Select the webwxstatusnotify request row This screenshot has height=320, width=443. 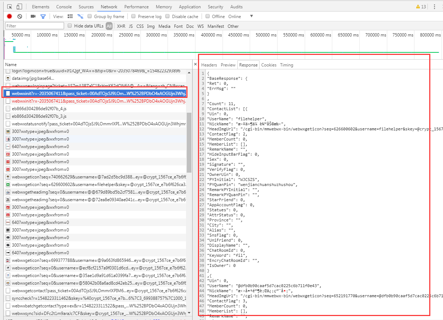coord(96,124)
